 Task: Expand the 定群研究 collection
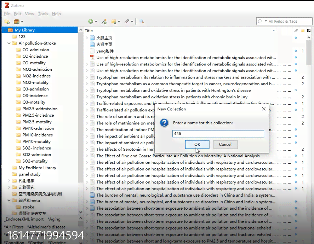point(9,187)
